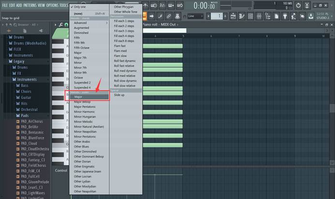Image resolution: width=335 pixels, height=199 pixels.
Task: Select the browser speaker icon tab
Action: tap(41, 31)
